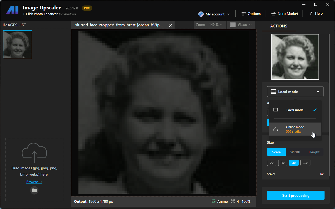Click the Options sliders icon
The width and height of the screenshot is (335, 209).
[244, 14]
